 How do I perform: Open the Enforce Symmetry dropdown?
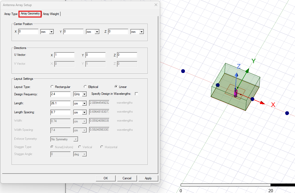76,139
